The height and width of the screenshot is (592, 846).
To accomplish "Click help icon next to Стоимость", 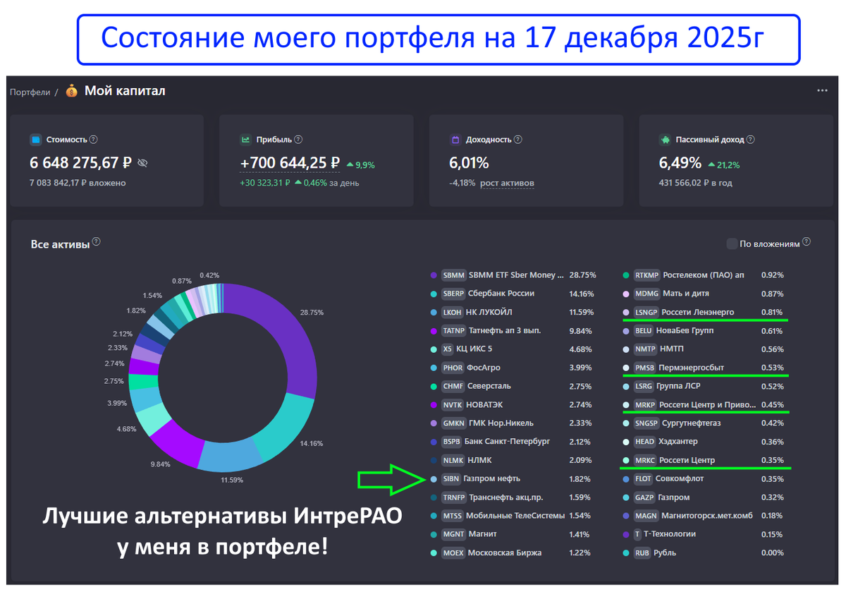I will click(94, 140).
